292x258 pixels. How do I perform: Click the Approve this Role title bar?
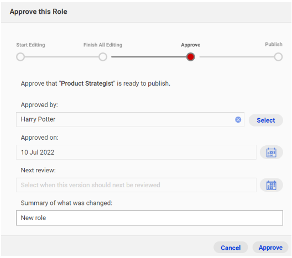146,12
